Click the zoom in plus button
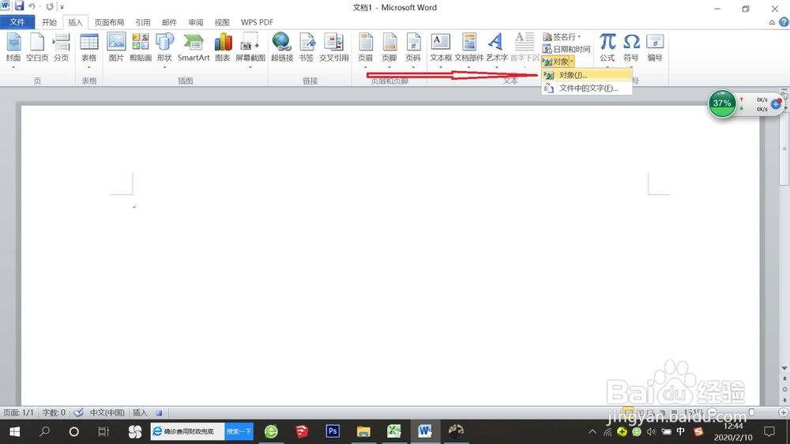Viewport: 790px width, 444px height. click(784, 412)
